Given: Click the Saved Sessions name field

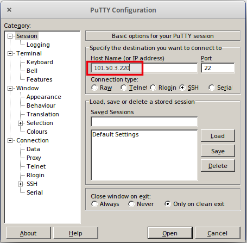Looking at the screenshot, I should (x=144, y=122).
